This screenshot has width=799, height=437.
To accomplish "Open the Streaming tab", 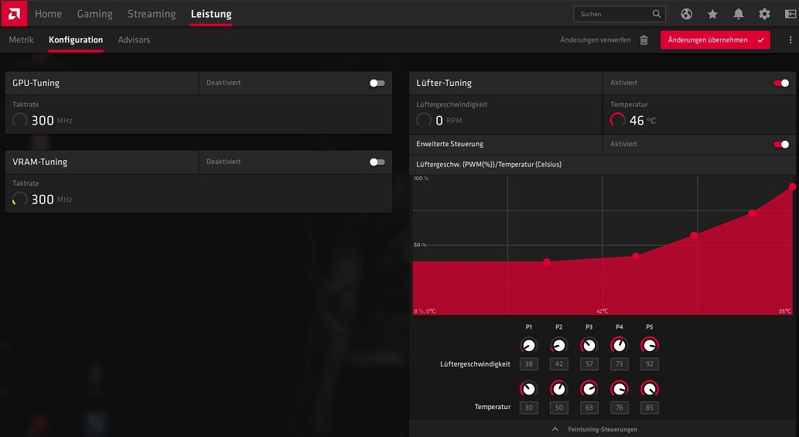I will point(152,14).
